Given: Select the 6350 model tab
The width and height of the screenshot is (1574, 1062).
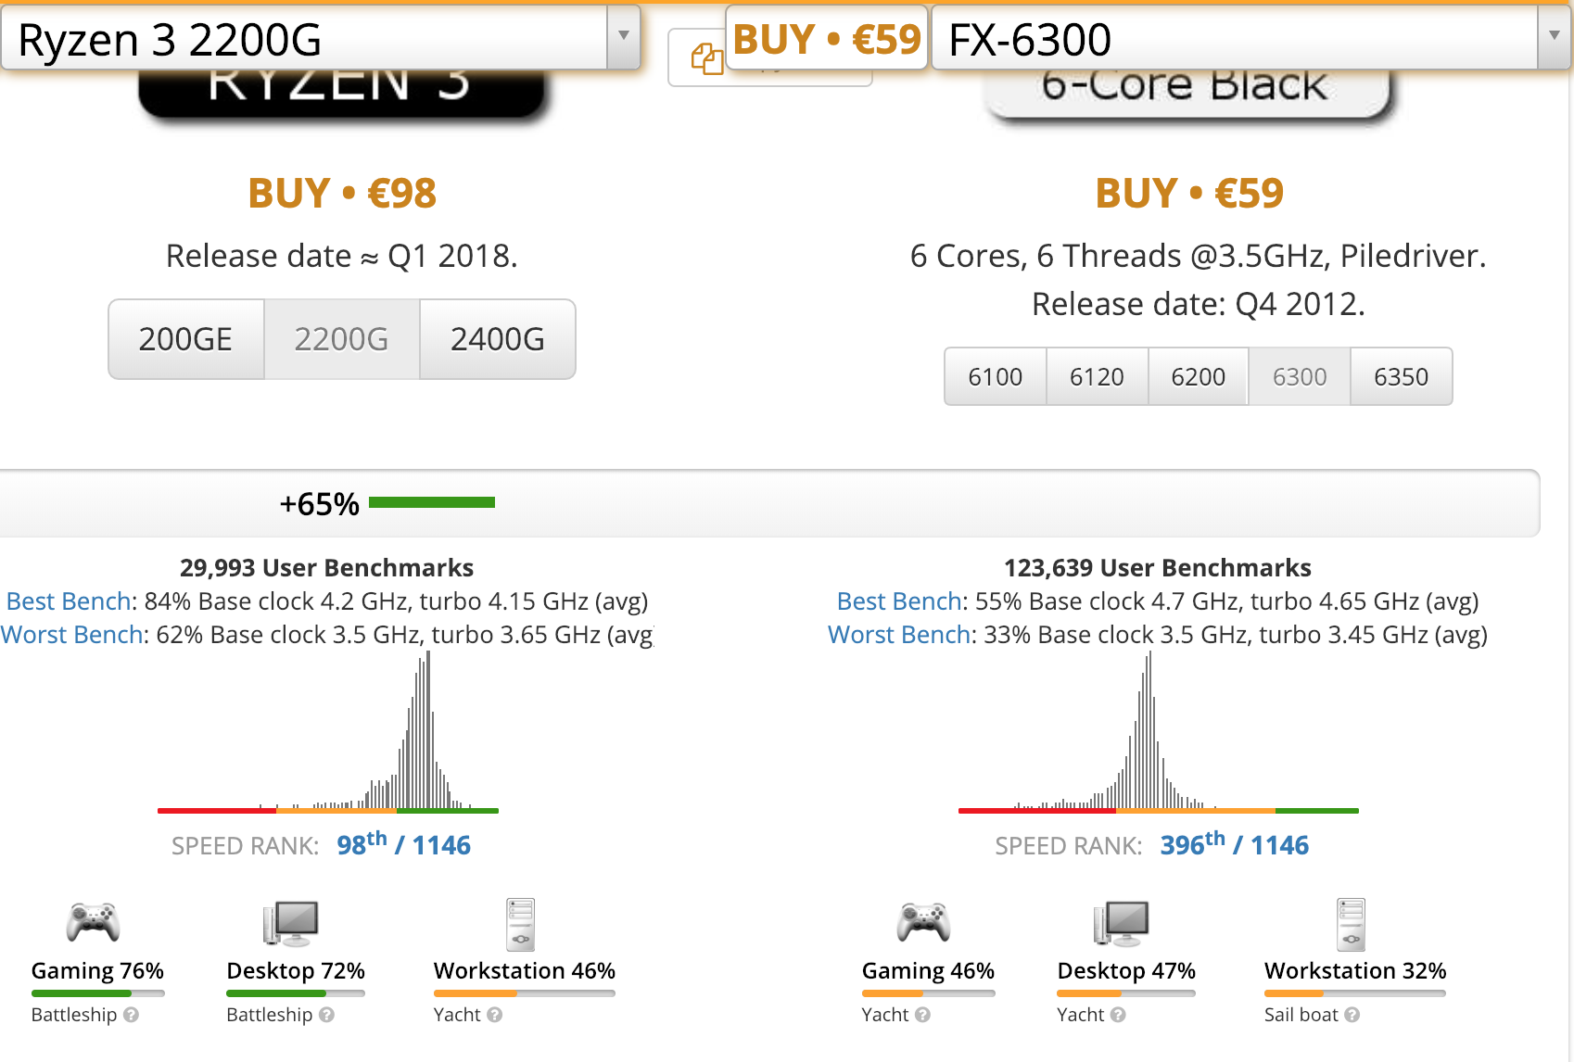Looking at the screenshot, I should (1401, 377).
